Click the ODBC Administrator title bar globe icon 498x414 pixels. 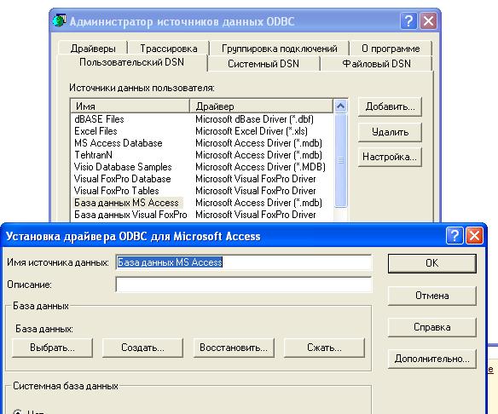(x=60, y=20)
